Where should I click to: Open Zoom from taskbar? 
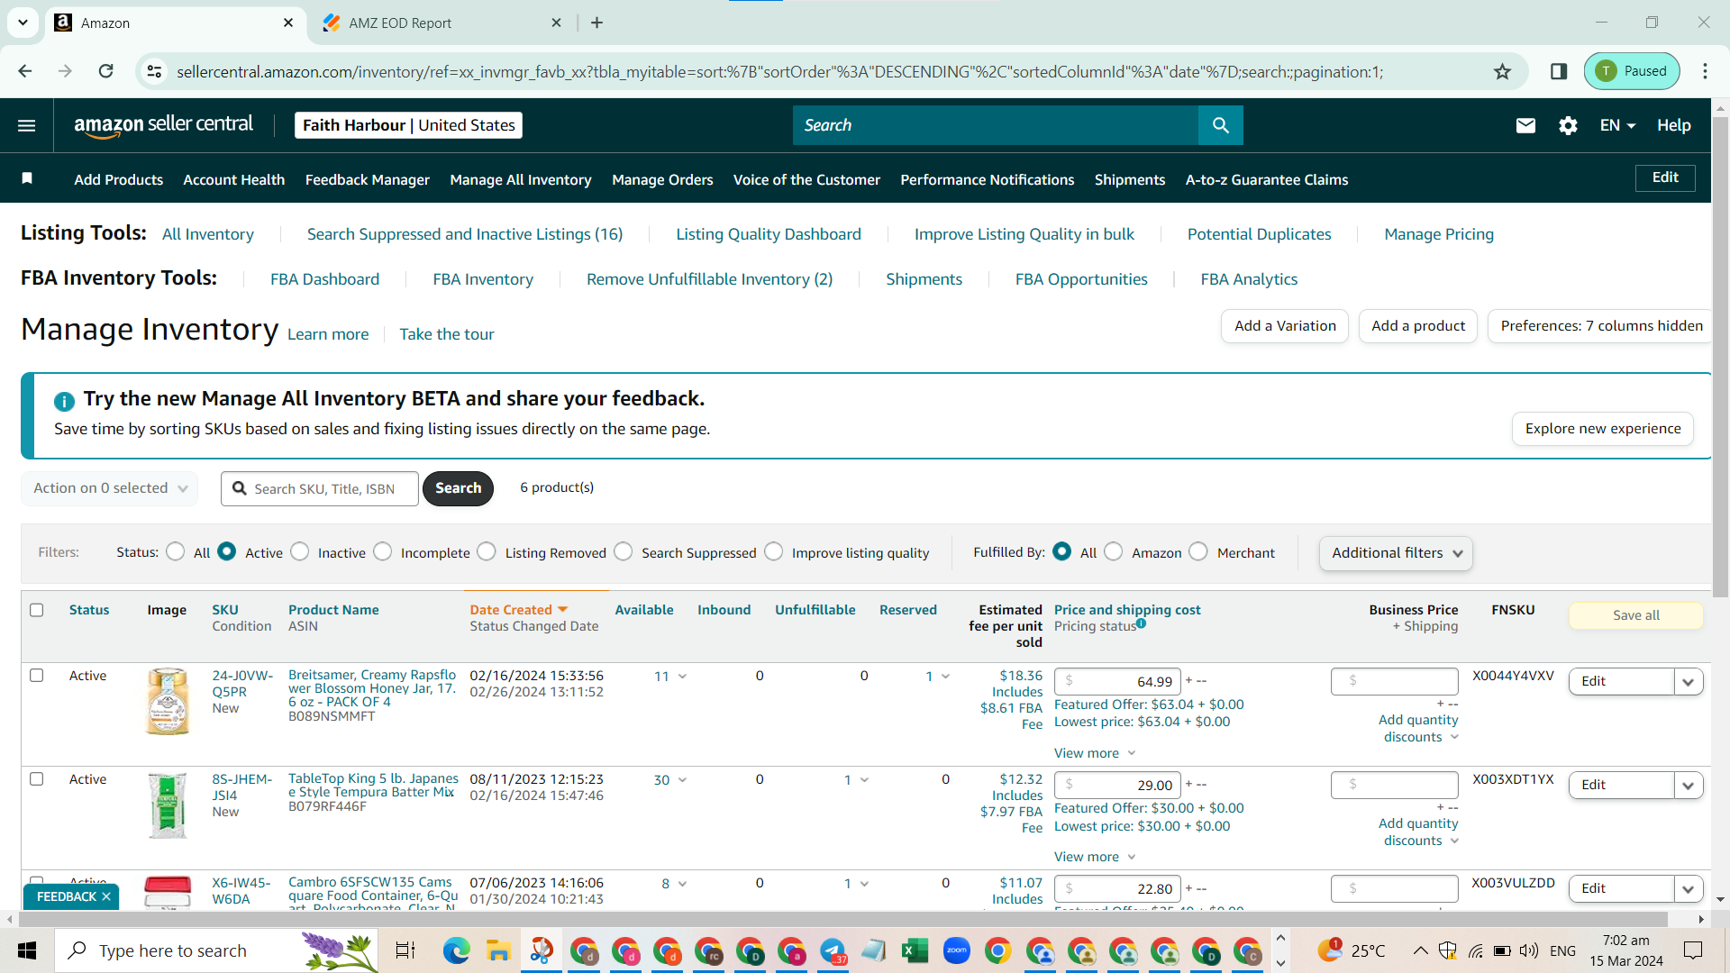coord(957,950)
